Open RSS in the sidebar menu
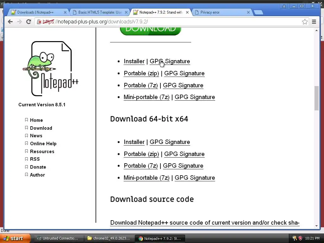Screen dimensions: 324x243 [35, 159]
